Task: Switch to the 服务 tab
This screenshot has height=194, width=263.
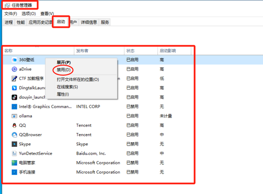Action: tap(105, 22)
